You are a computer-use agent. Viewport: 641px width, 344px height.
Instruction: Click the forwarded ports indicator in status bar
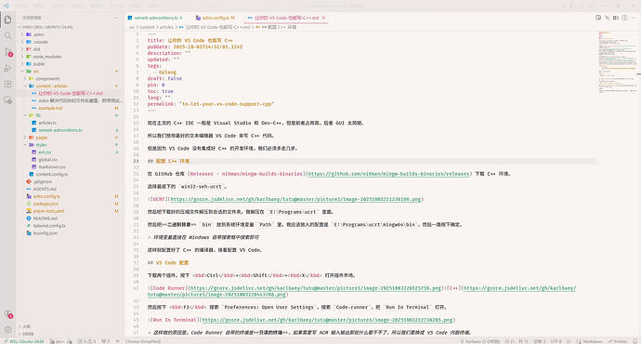[106, 341]
